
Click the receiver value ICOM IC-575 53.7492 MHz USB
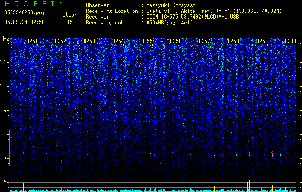pyautogui.click(x=193, y=17)
